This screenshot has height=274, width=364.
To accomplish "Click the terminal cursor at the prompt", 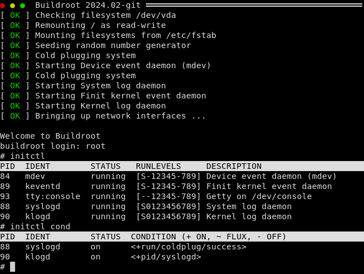I will pos(12,267).
